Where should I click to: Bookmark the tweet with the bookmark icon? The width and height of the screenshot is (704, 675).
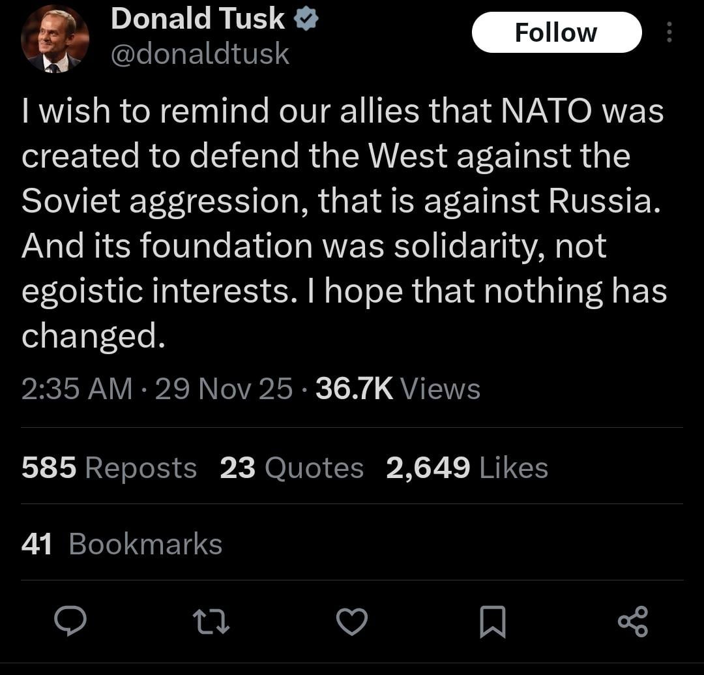pyautogui.click(x=492, y=622)
